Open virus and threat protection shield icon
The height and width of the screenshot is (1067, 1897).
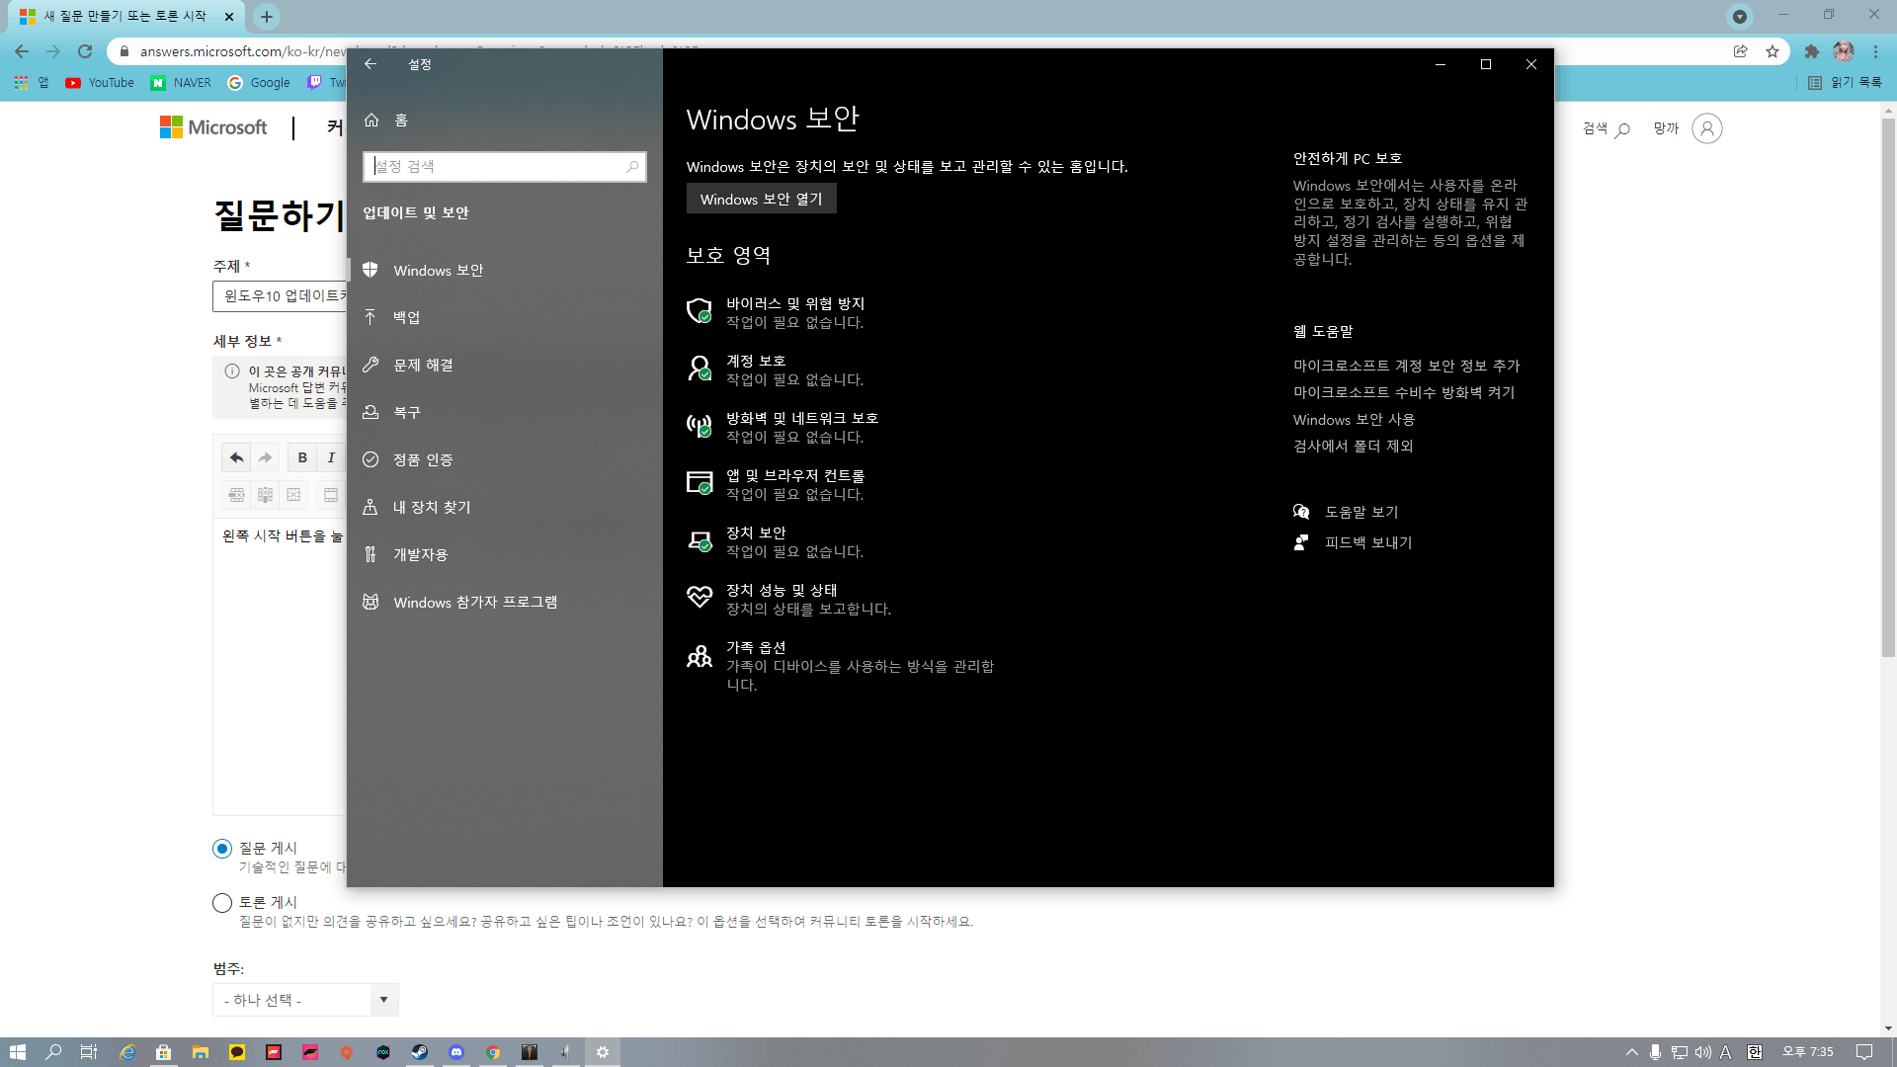(x=700, y=311)
